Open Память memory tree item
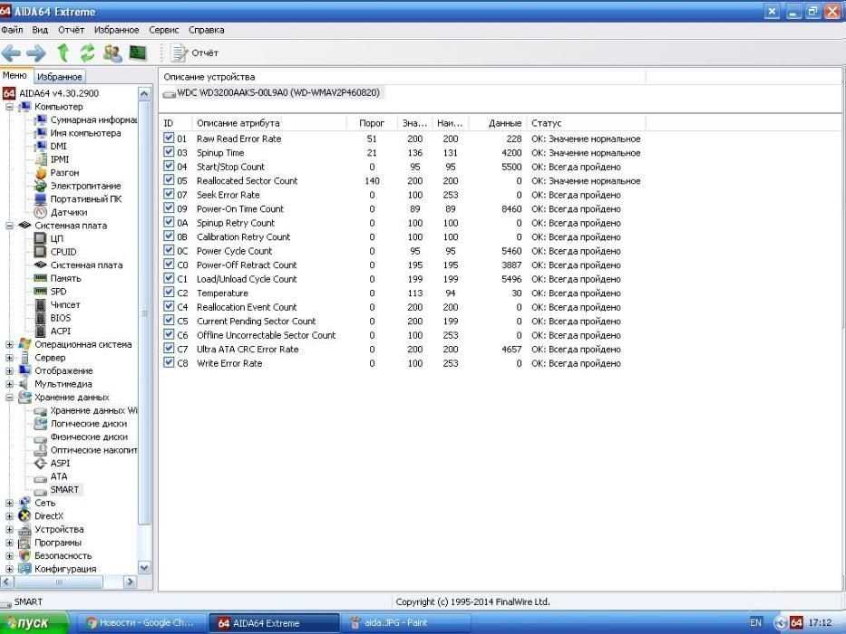The width and height of the screenshot is (846, 634). click(x=58, y=278)
